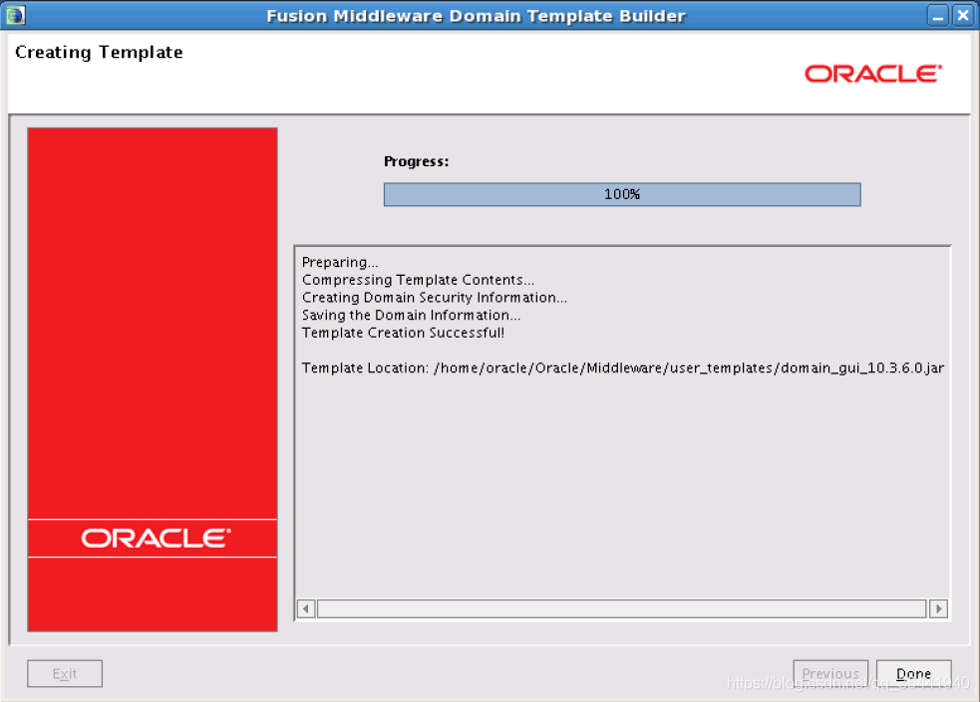980x702 pixels.
Task: Click the application icon in the title bar
Action: coord(16,15)
